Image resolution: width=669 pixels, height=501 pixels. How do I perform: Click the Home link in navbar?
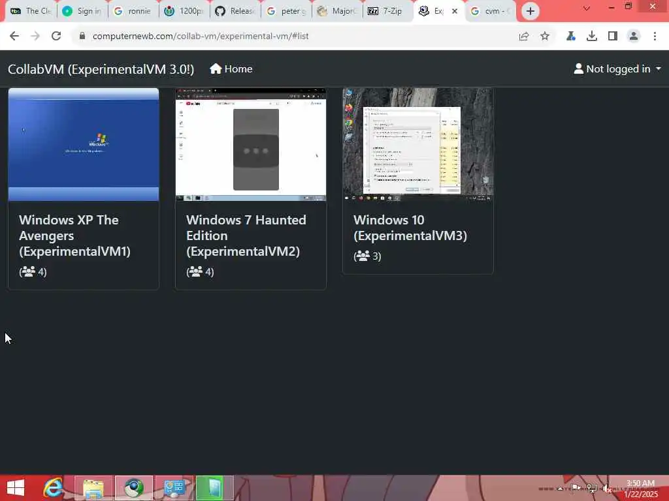pos(231,69)
